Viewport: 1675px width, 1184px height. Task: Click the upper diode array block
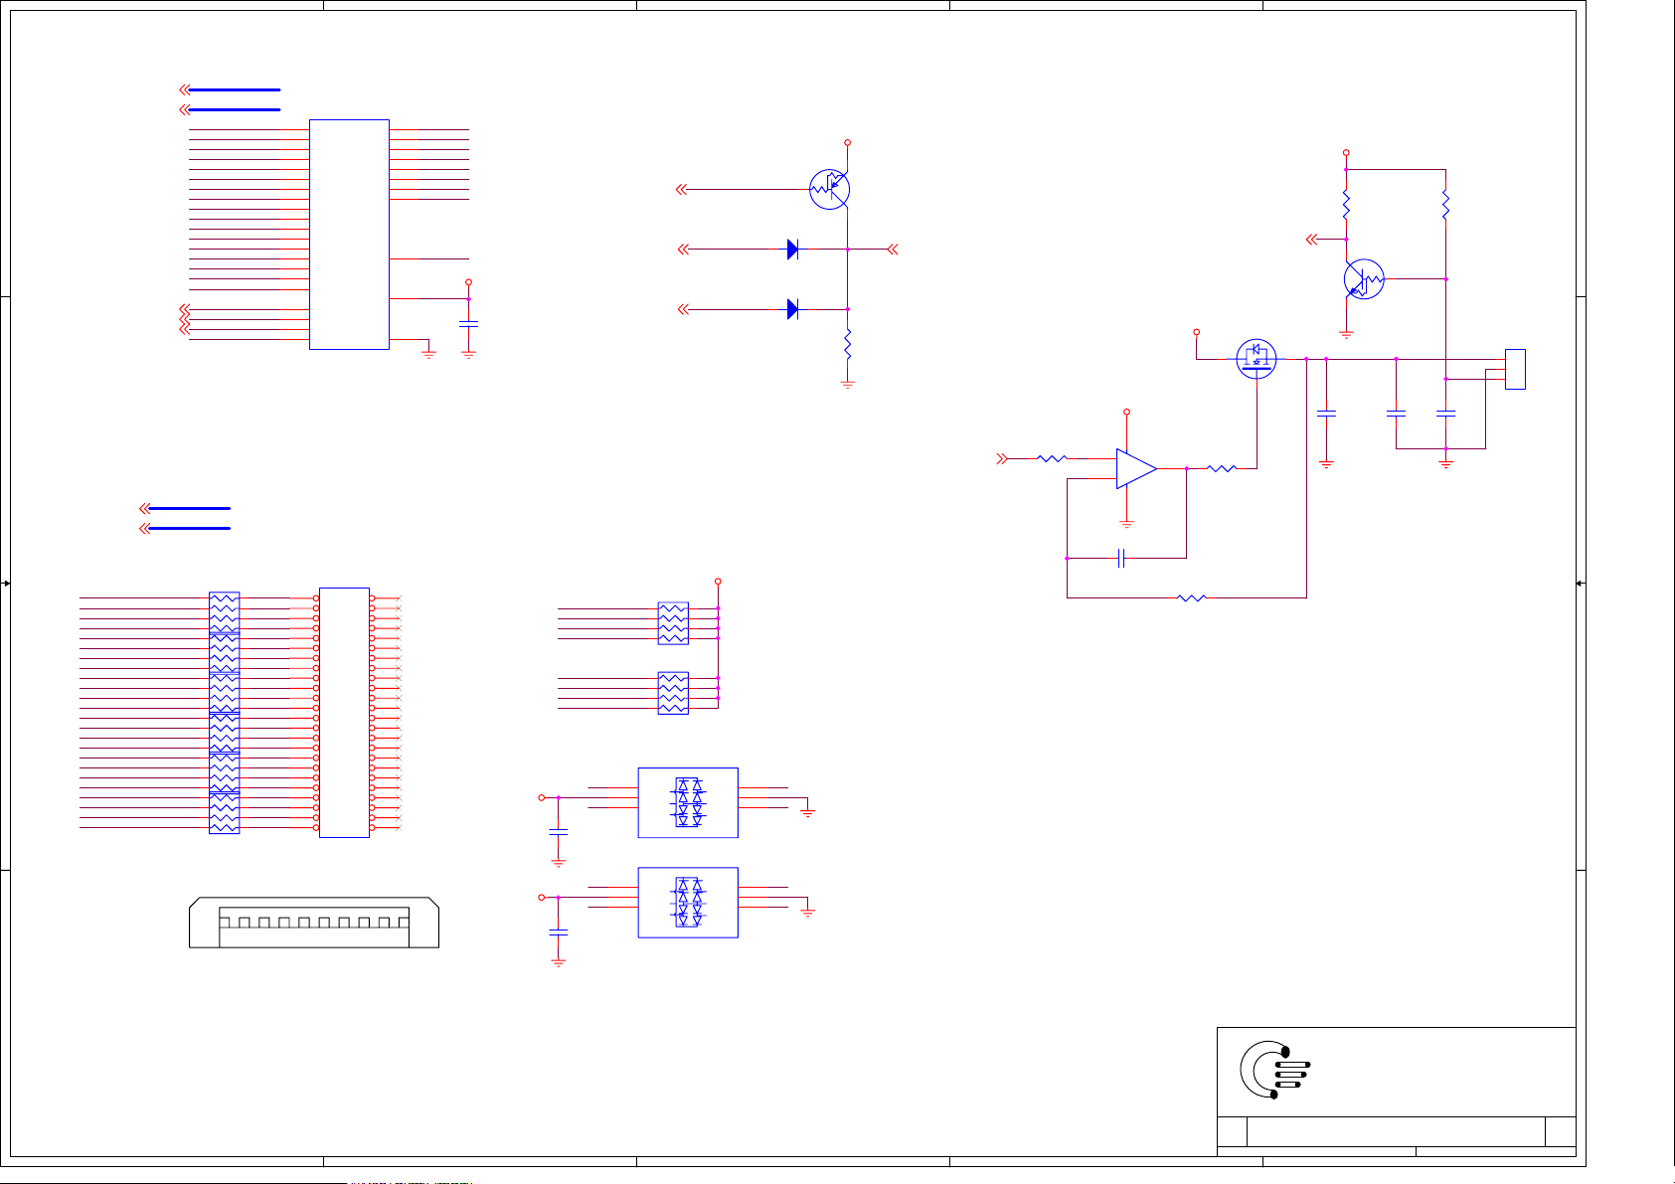pyautogui.click(x=688, y=802)
